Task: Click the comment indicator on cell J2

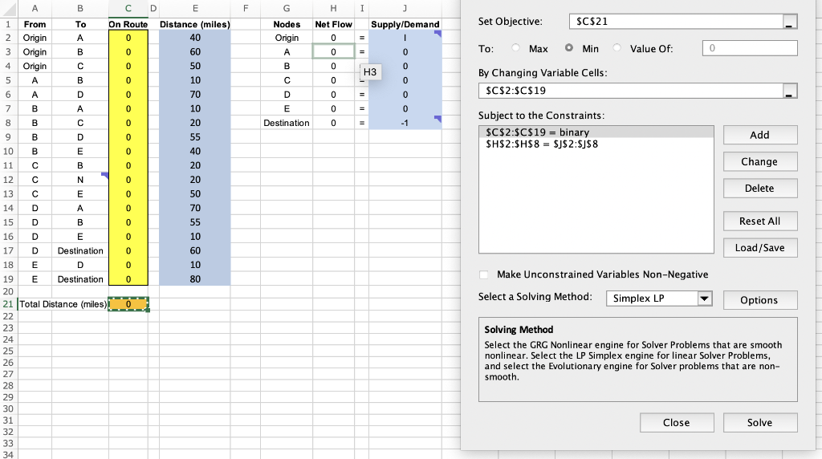Action: pyautogui.click(x=437, y=34)
